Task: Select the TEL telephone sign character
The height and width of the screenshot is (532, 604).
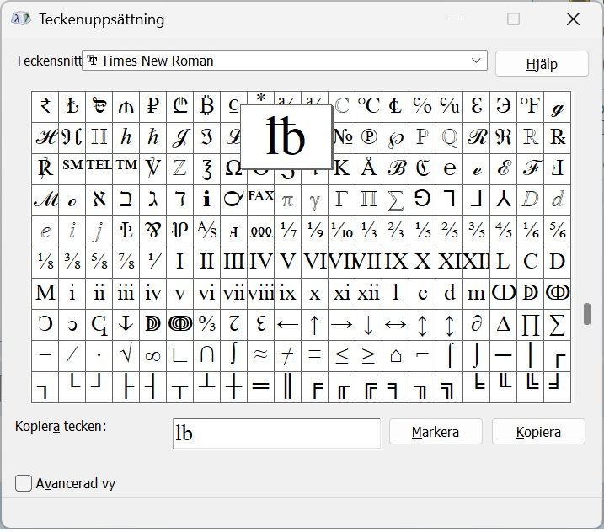Action: [99, 166]
